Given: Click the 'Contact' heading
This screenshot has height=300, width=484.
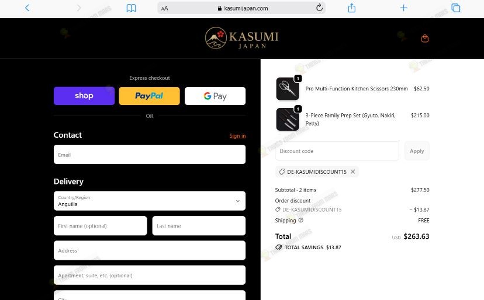Looking at the screenshot, I should pos(68,135).
